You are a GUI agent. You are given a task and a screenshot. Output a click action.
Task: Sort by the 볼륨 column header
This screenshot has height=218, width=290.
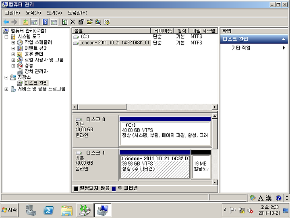111,31
